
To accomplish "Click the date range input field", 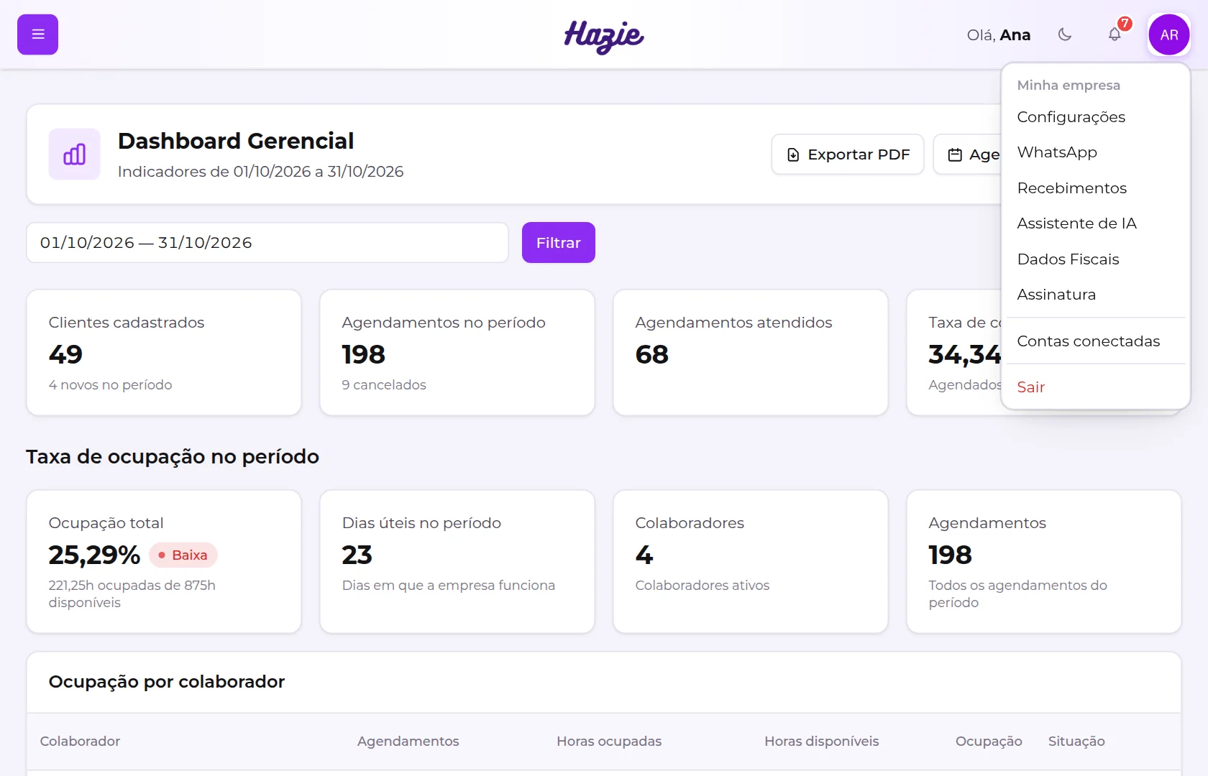I will [x=267, y=243].
